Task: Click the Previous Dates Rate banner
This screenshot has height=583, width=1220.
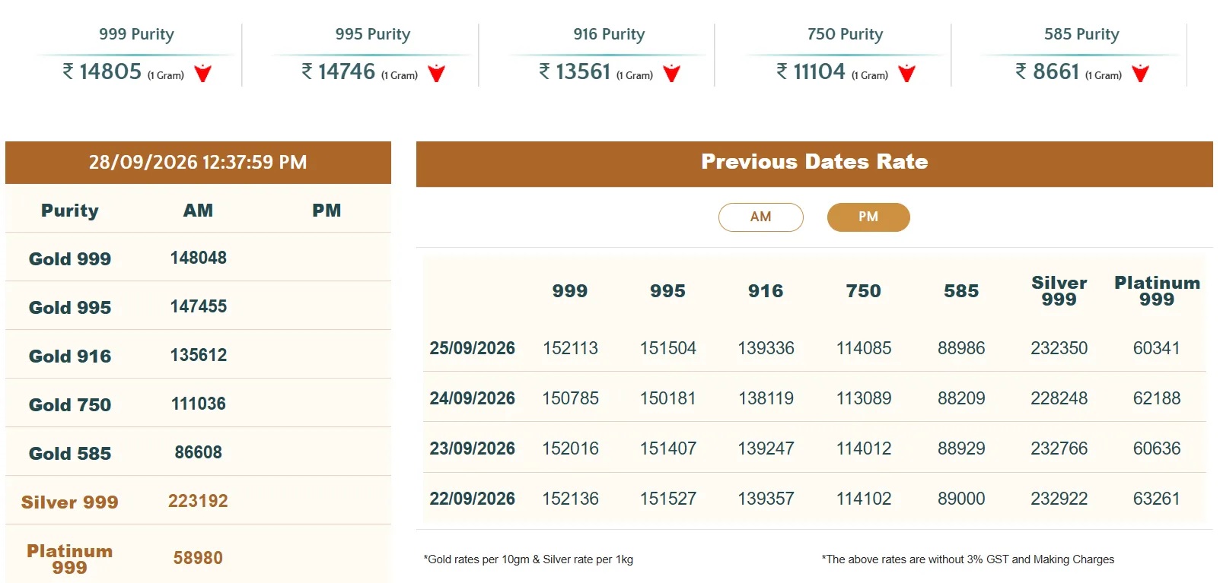Action: pos(814,163)
